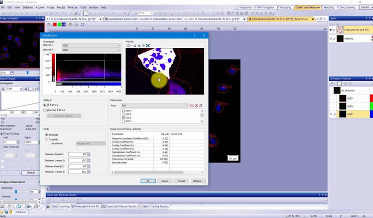This screenshot has width=373, height=218.
Task: Switch to the Processing layout tab
Action: [x=285, y=7]
